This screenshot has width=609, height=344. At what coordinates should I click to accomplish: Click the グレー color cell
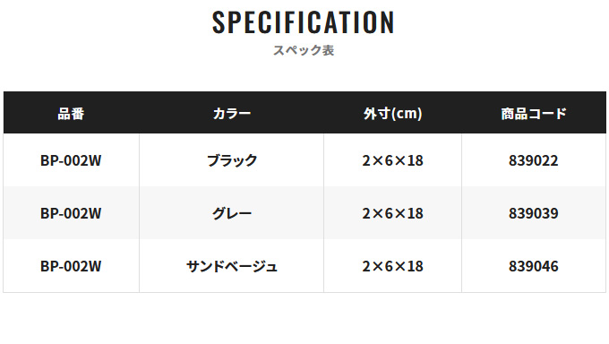232,213
